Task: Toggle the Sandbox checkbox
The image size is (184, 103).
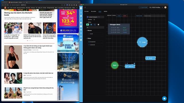Action: [x=87, y=19]
